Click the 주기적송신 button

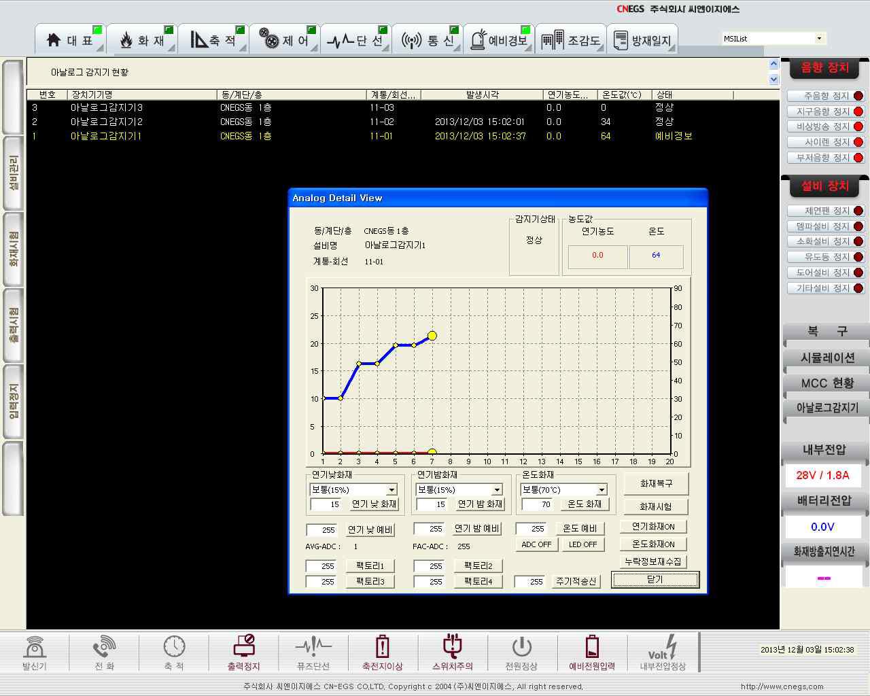pos(576,582)
